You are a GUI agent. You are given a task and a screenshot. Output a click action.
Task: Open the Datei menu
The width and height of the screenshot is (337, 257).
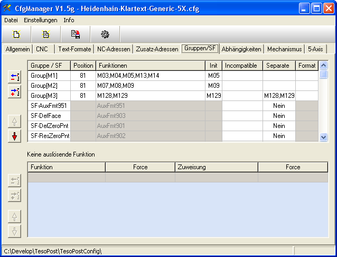(x=11, y=20)
